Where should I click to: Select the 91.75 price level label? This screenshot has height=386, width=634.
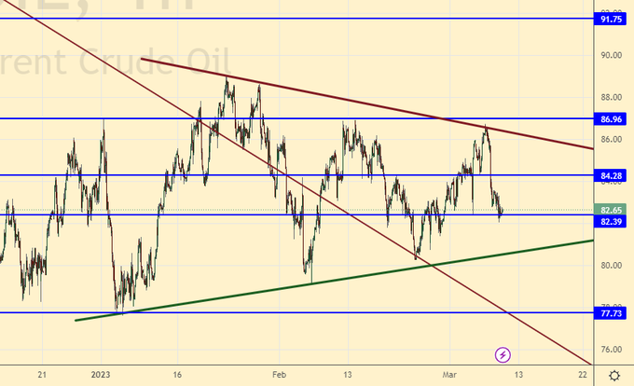(x=612, y=19)
